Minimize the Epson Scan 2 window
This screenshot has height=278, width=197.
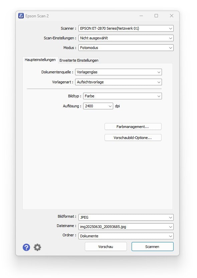[141, 16]
